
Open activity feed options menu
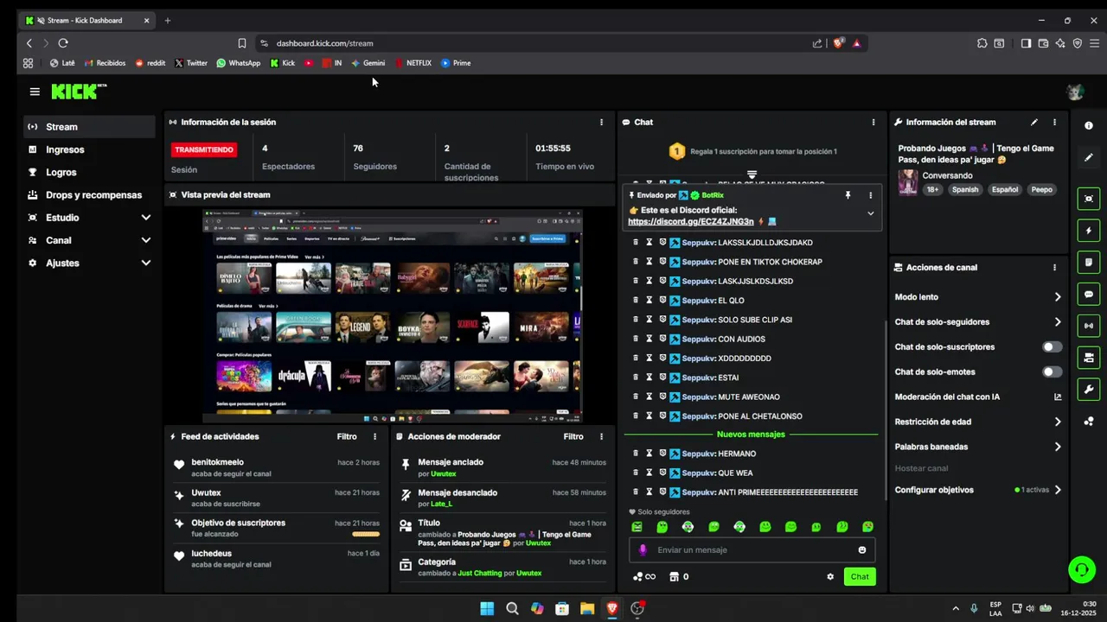point(374,437)
